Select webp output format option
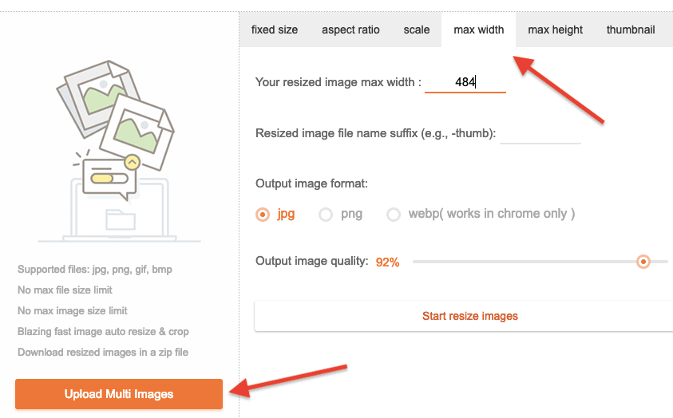 [394, 214]
